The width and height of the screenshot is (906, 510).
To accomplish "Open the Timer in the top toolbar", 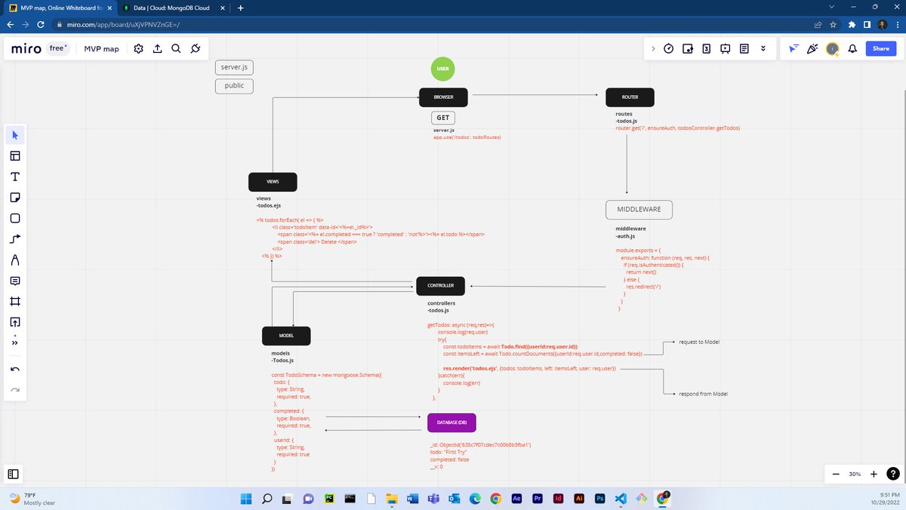I will (x=669, y=48).
